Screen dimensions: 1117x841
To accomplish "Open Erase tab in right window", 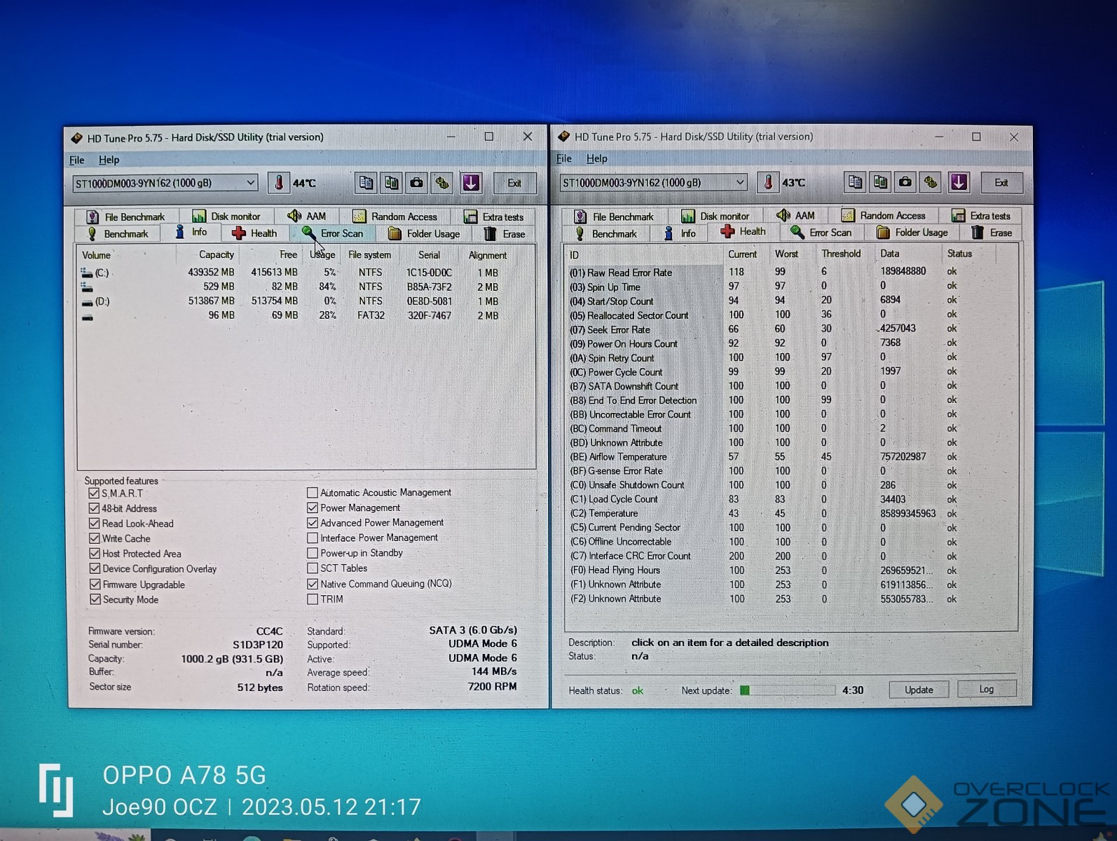I will 992,233.
